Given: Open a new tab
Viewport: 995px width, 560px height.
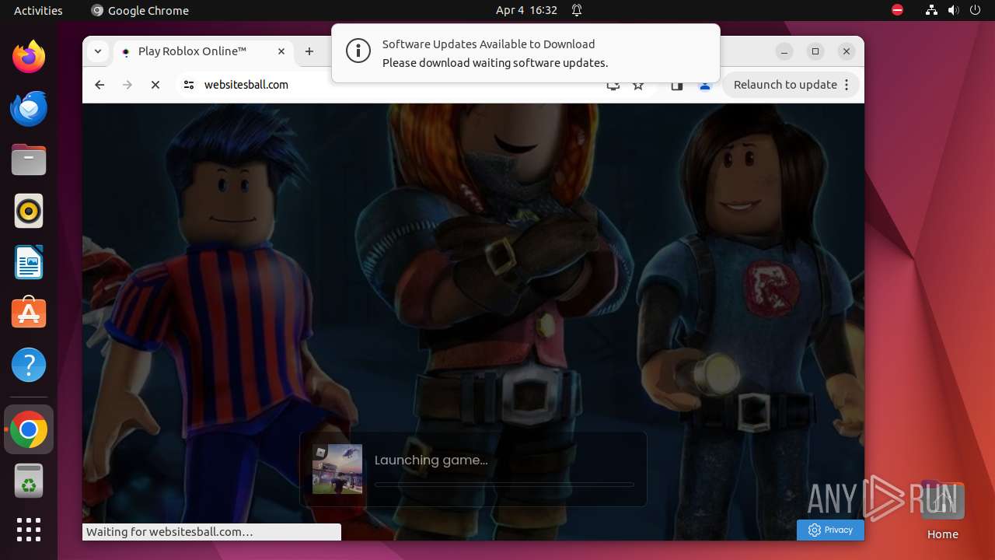Looking at the screenshot, I should tap(309, 51).
